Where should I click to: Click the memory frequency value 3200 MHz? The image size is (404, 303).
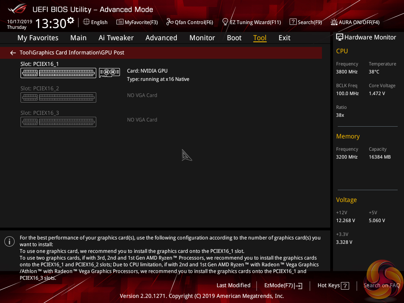347,157
